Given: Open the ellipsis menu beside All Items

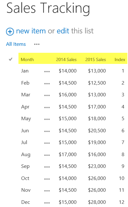Looking at the screenshot, I should (x=37, y=44).
